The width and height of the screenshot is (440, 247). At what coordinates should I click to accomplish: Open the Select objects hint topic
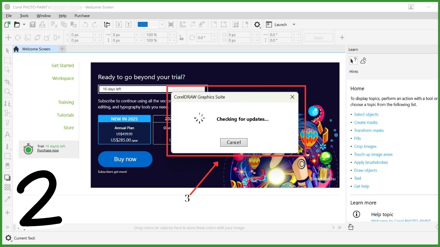click(366, 115)
